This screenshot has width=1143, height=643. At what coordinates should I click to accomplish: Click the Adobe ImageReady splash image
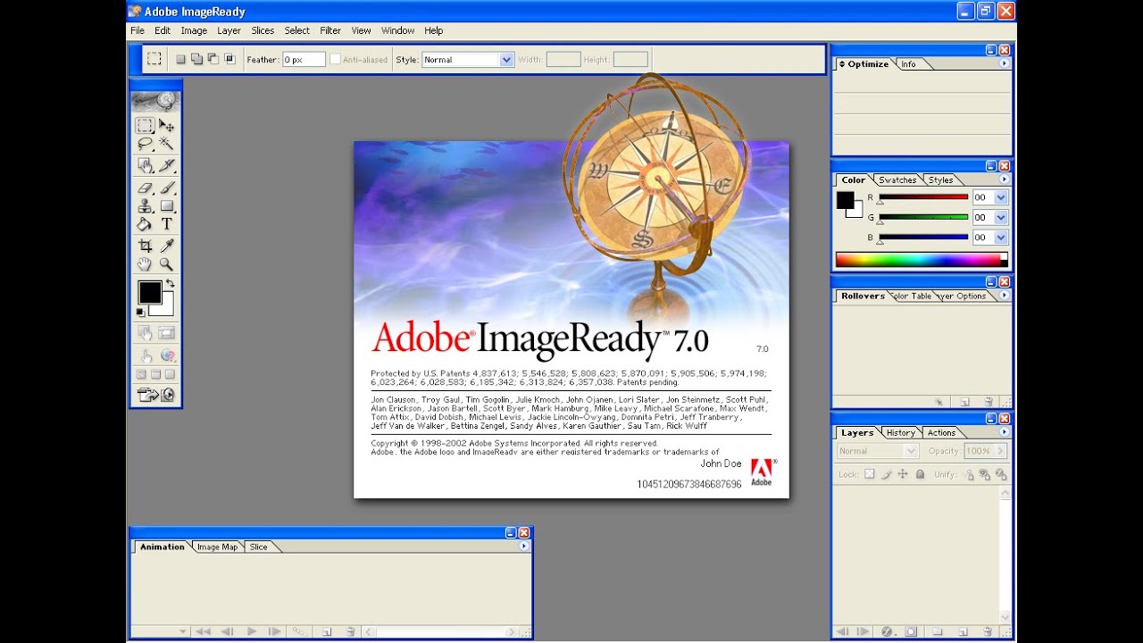click(x=571, y=320)
